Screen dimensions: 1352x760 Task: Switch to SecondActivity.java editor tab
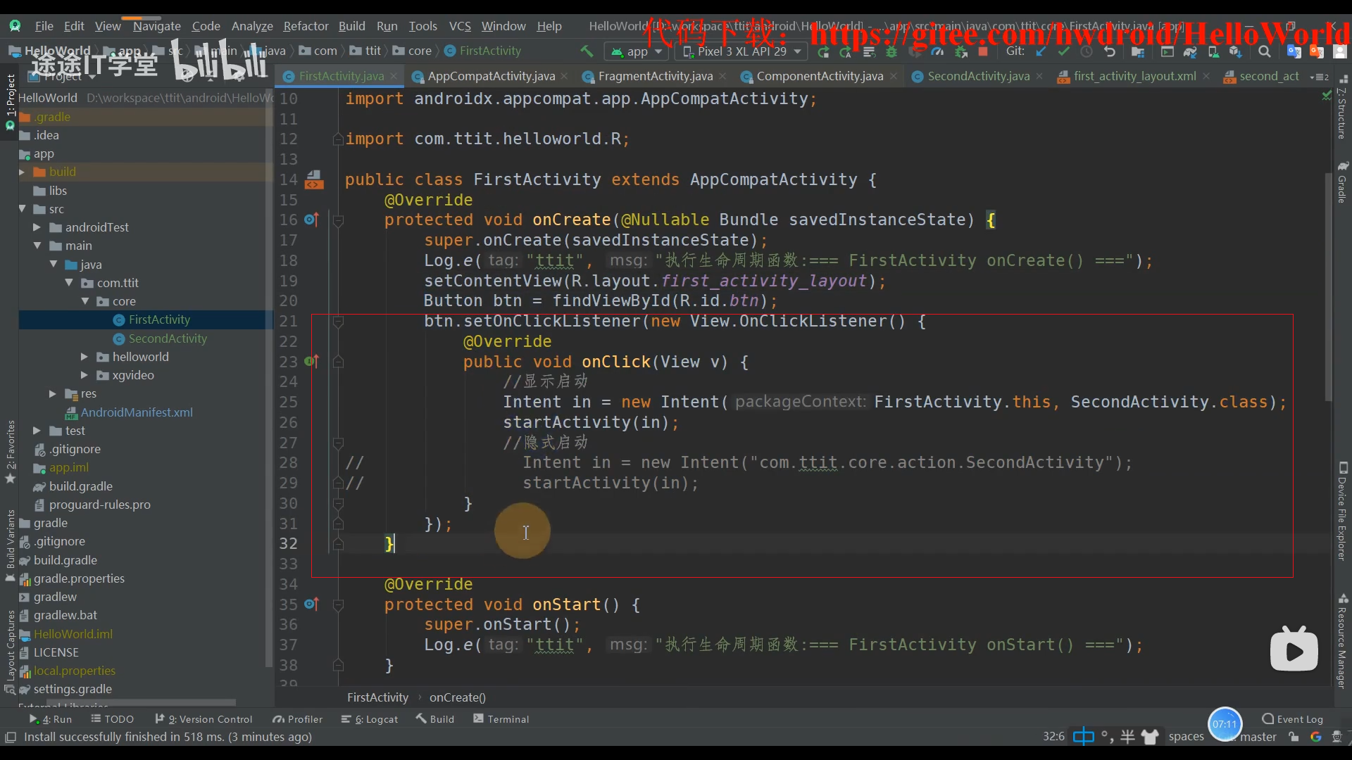977,76
